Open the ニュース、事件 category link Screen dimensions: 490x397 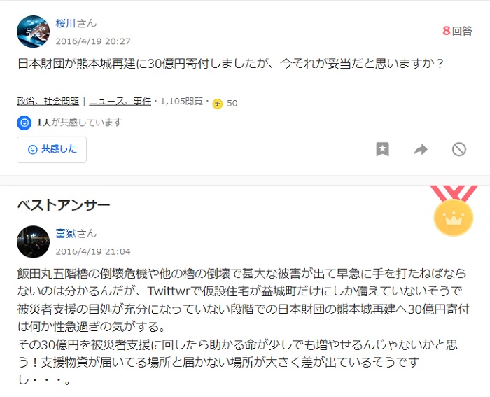pos(120,102)
